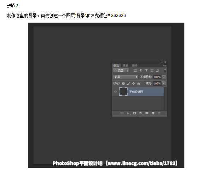Open the layers panel flyout menu

pos(164,65)
